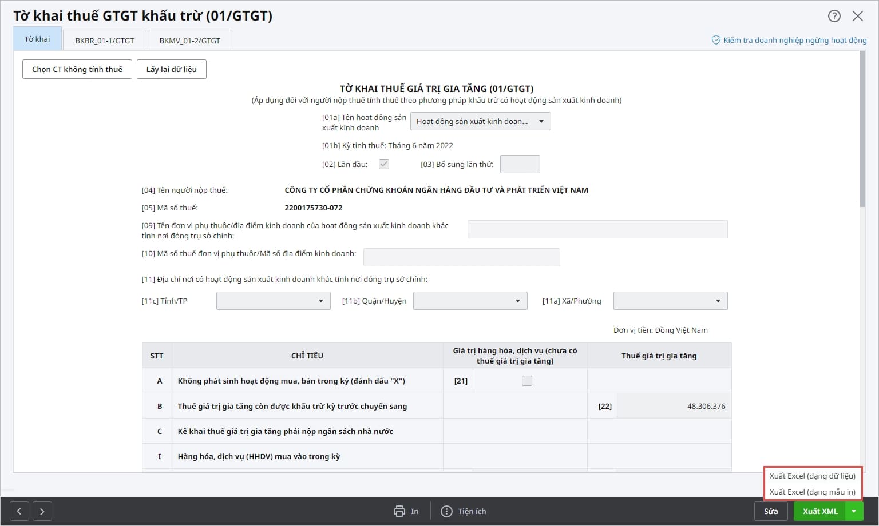Click the [03] Bổ sung lần thứ field
Screen dimensions: 879x526
(x=520, y=164)
